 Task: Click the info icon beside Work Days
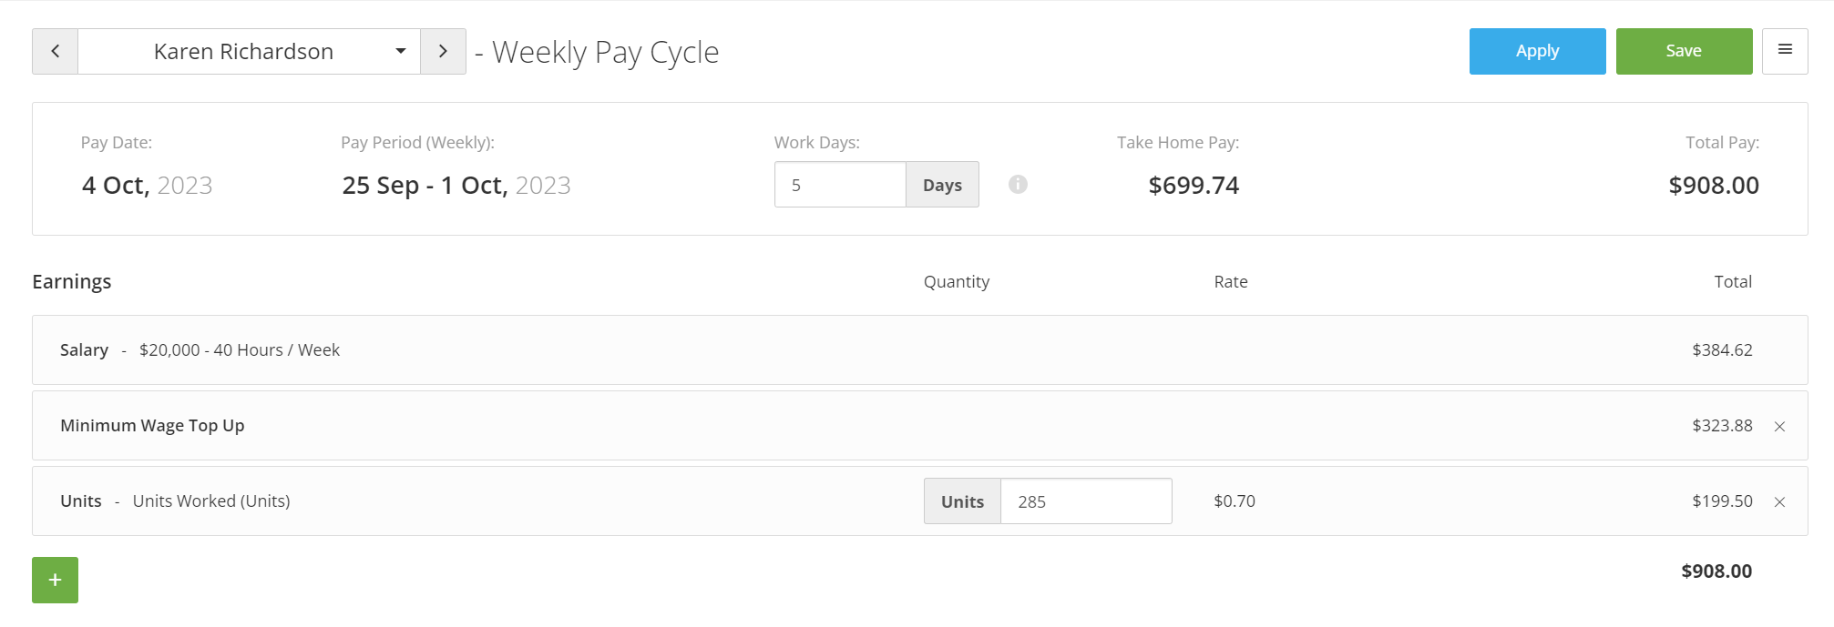[x=1018, y=185]
